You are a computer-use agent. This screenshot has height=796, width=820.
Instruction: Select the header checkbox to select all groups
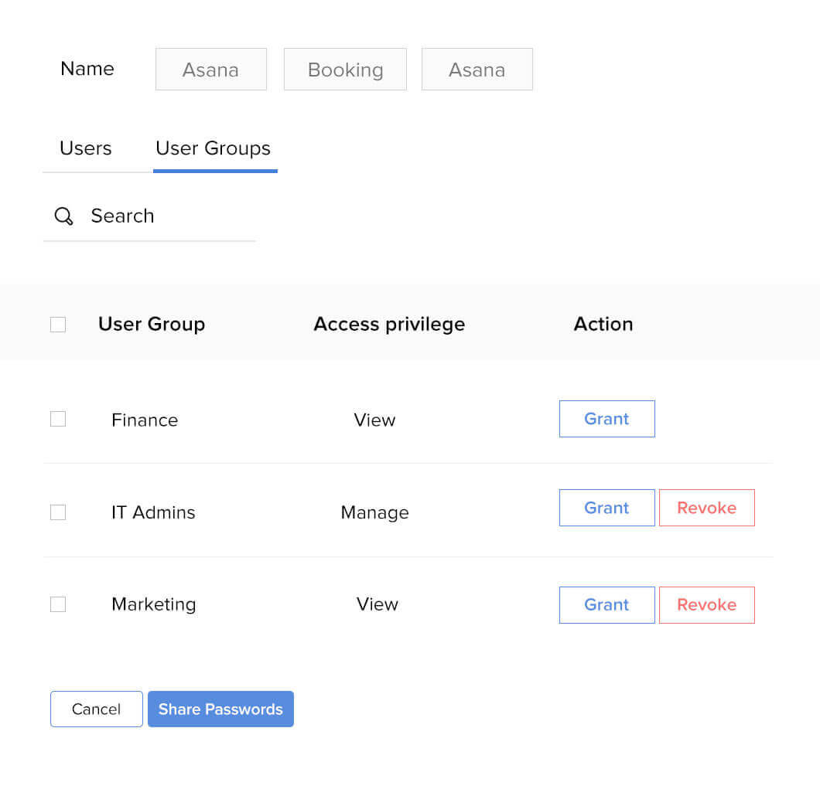click(58, 324)
